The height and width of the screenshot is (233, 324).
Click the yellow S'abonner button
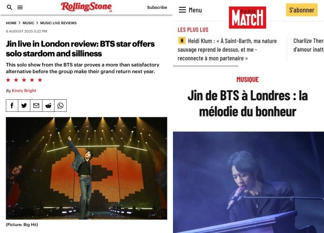(x=302, y=10)
